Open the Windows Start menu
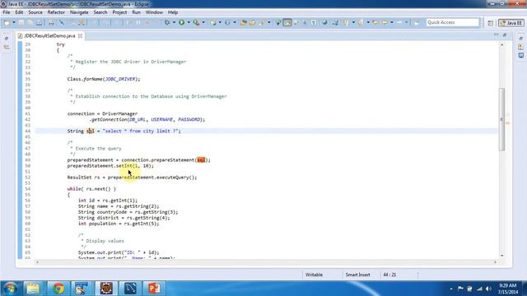The image size is (527, 296). coord(11,289)
